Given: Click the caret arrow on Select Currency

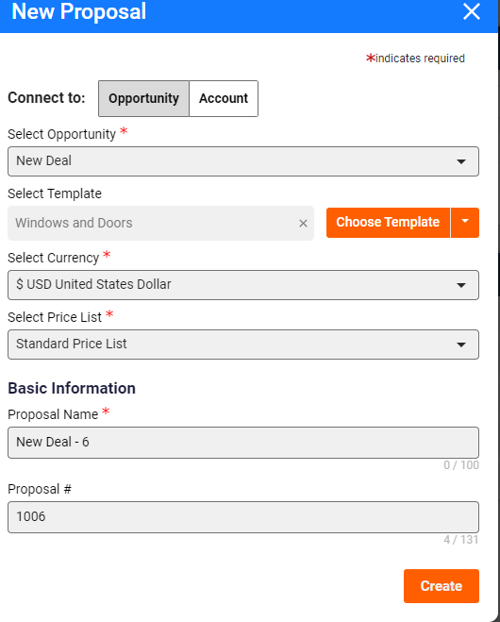Looking at the screenshot, I should click(x=460, y=285).
